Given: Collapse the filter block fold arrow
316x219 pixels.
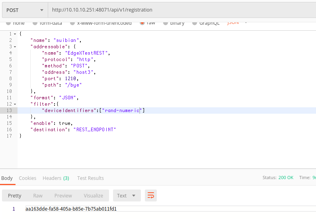Looking at the screenshot, I should (15, 104).
